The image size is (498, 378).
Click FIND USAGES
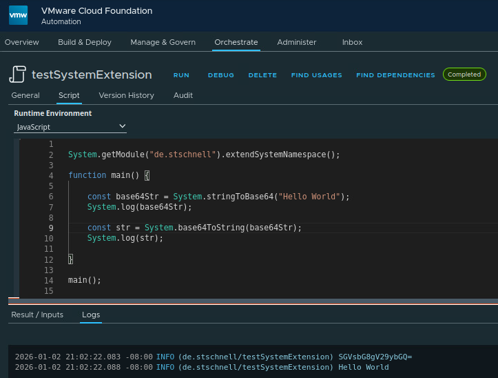(x=317, y=75)
